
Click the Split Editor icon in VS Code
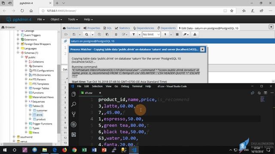click(266, 93)
